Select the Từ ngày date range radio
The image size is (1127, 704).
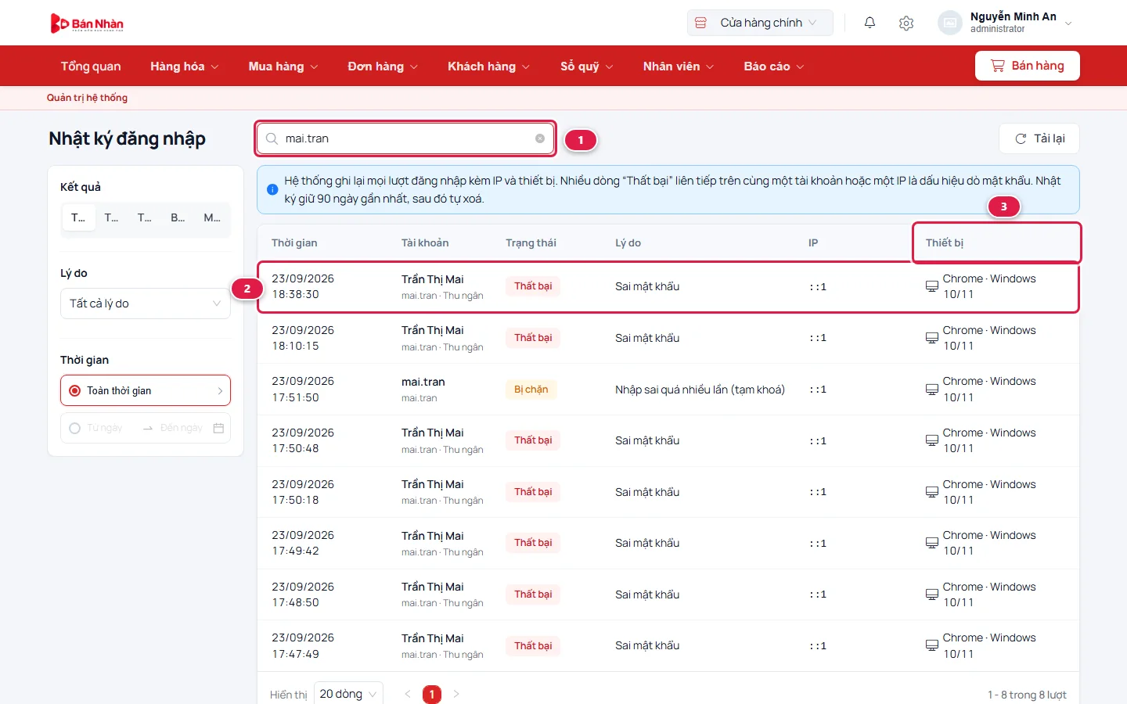point(75,428)
